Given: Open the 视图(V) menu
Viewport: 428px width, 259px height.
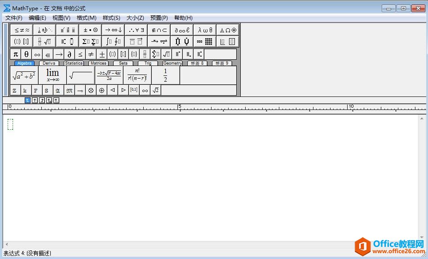Looking at the screenshot, I should pyautogui.click(x=61, y=18).
